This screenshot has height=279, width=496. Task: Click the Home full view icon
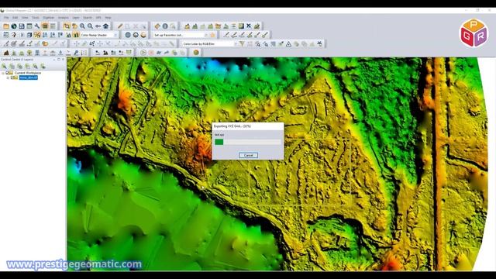(105, 26)
